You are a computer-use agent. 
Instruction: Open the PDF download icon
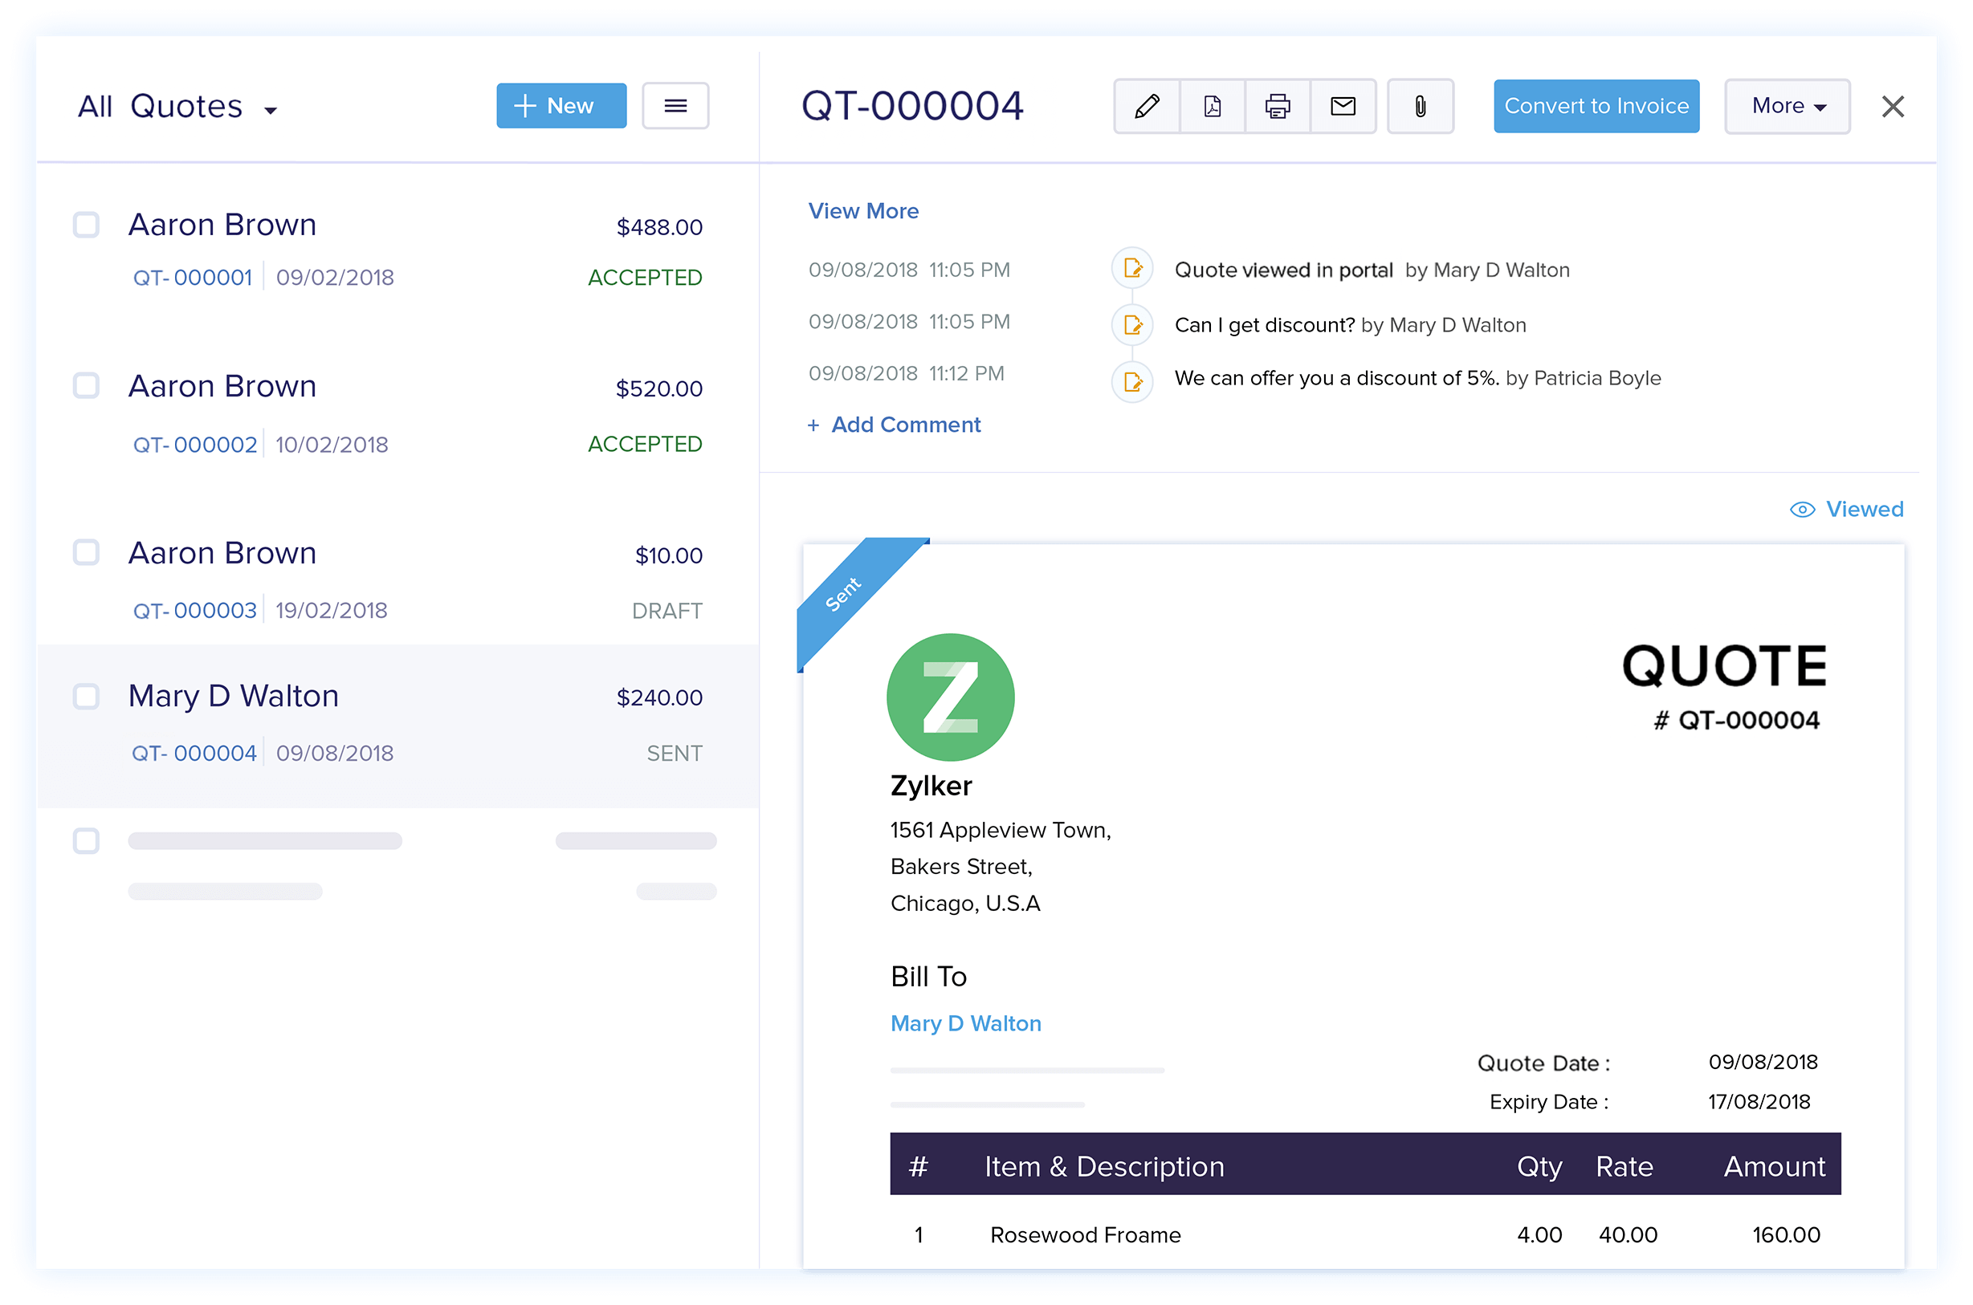[x=1213, y=106]
